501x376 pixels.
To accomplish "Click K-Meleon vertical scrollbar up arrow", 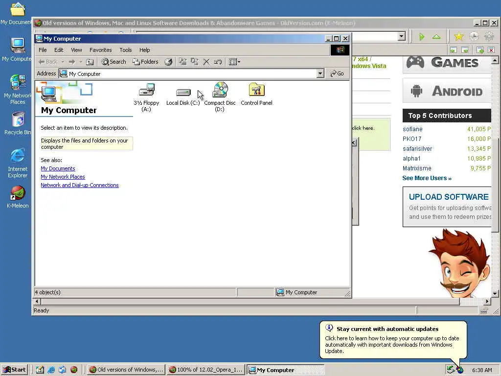I will pos(495,60).
